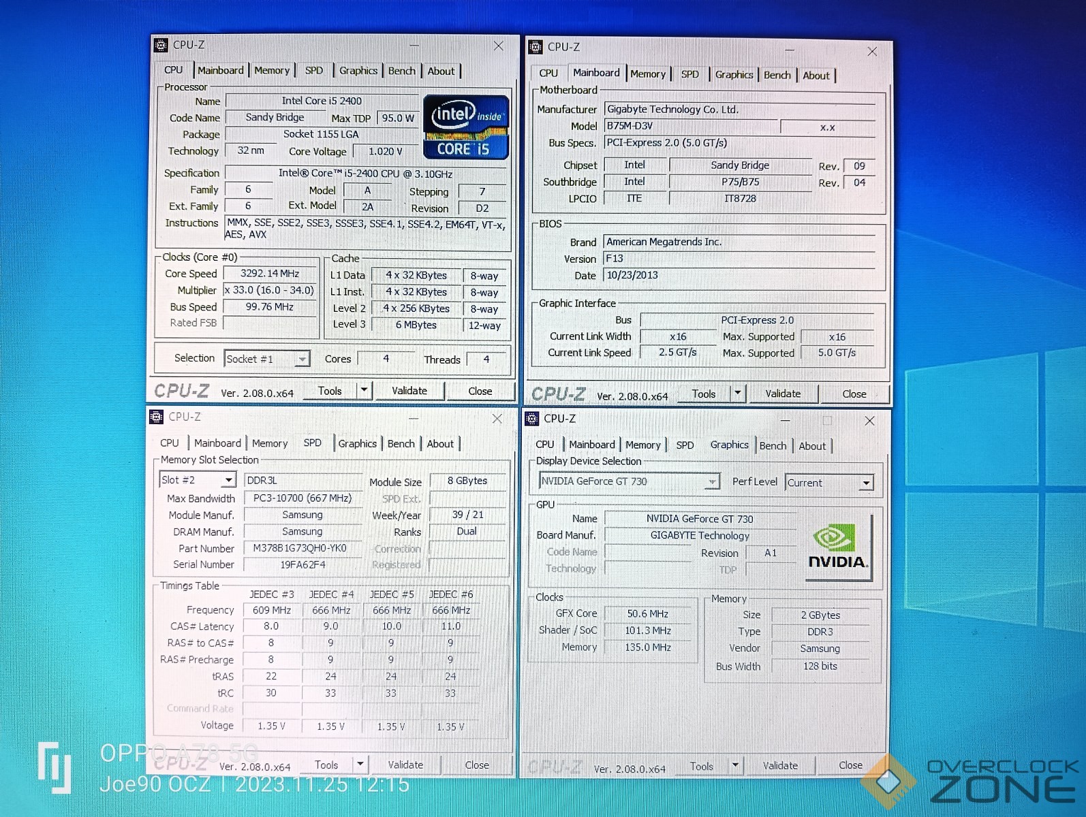The image size is (1086, 817).
Task: Open Bench tab in the i5 2400 CPU window
Action: point(402,71)
